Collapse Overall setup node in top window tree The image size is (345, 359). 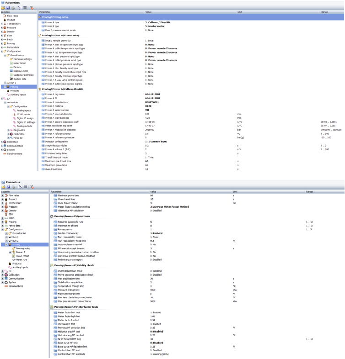click(x=5, y=55)
